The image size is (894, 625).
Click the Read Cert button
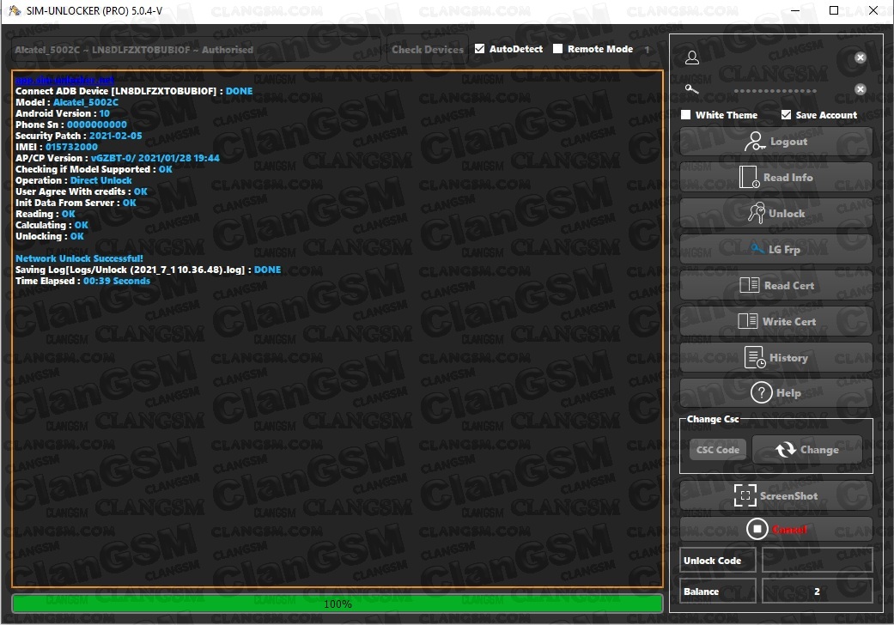[776, 285]
